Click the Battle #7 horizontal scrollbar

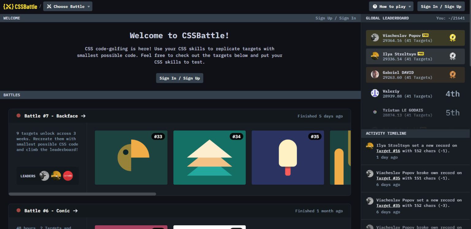click(x=82, y=194)
